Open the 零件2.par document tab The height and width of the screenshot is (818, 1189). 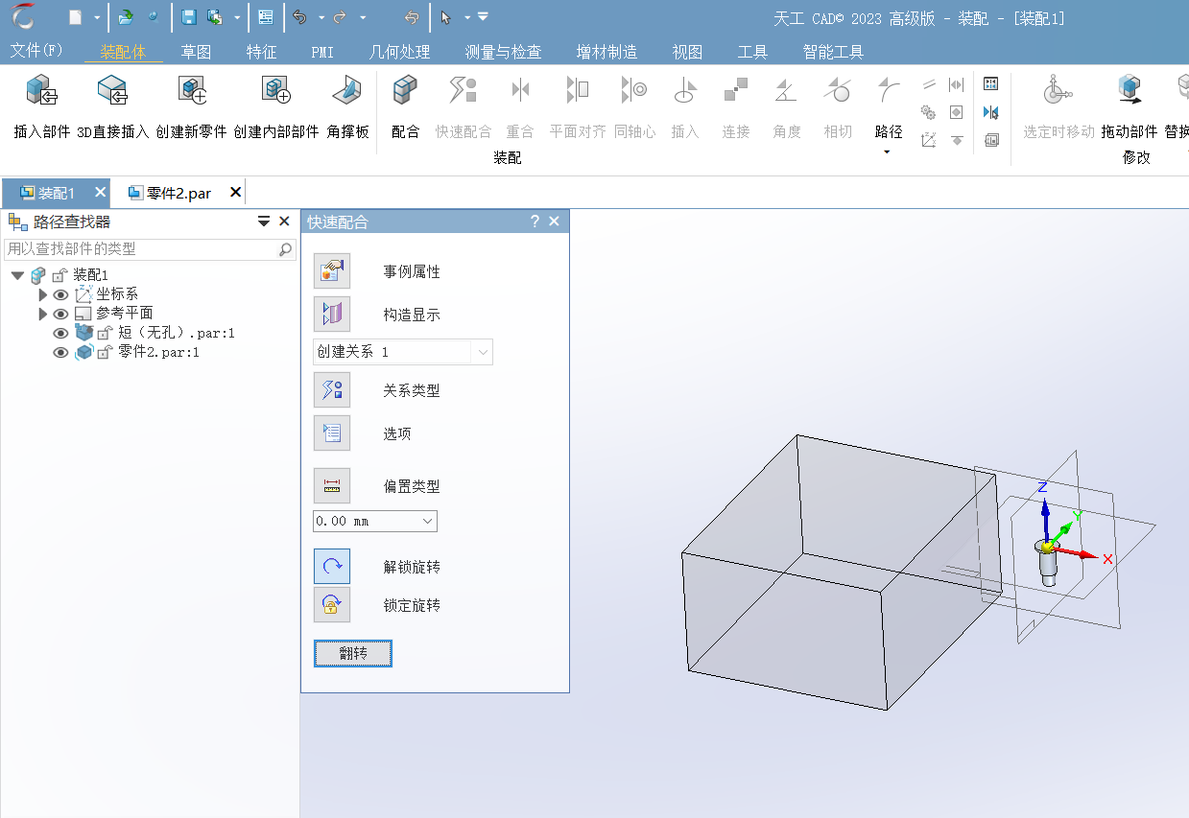[x=178, y=193]
